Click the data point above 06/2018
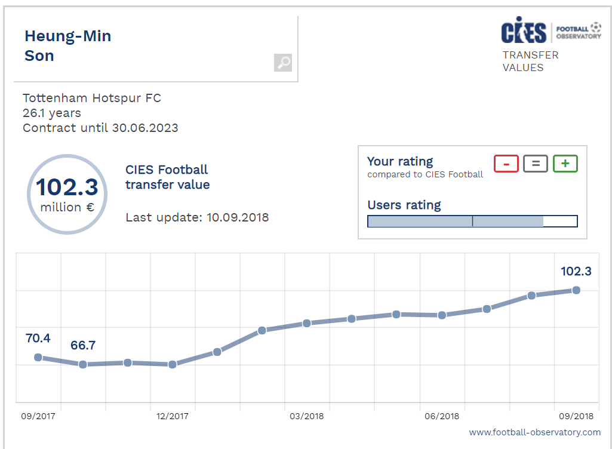The height and width of the screenshot is (449, 612). 442,315
